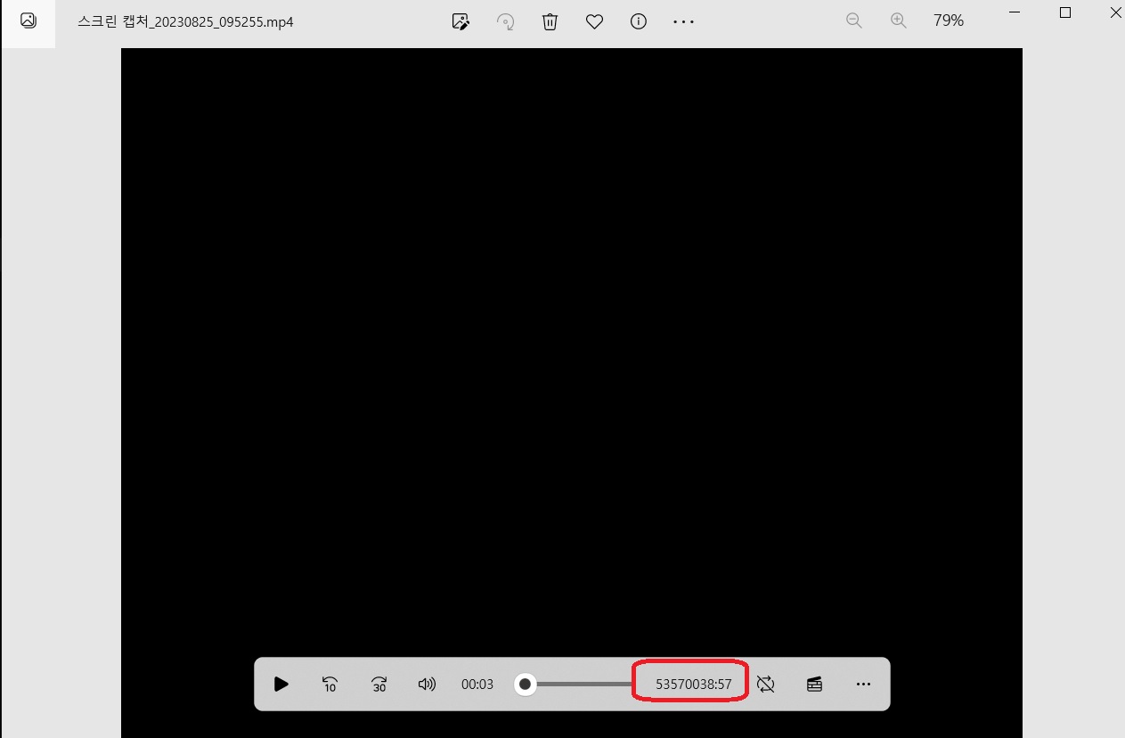This screenshot has height=738, width=1125.
Task: Click the 79% zoom level text
Action: 949,20
